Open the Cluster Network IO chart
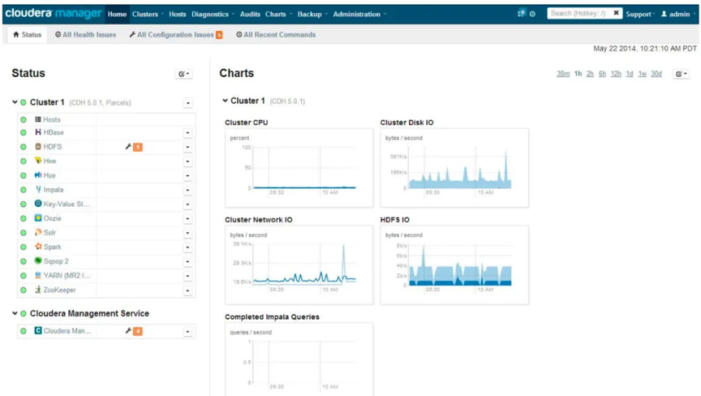The image size is (701, 396). coord(299,265)
